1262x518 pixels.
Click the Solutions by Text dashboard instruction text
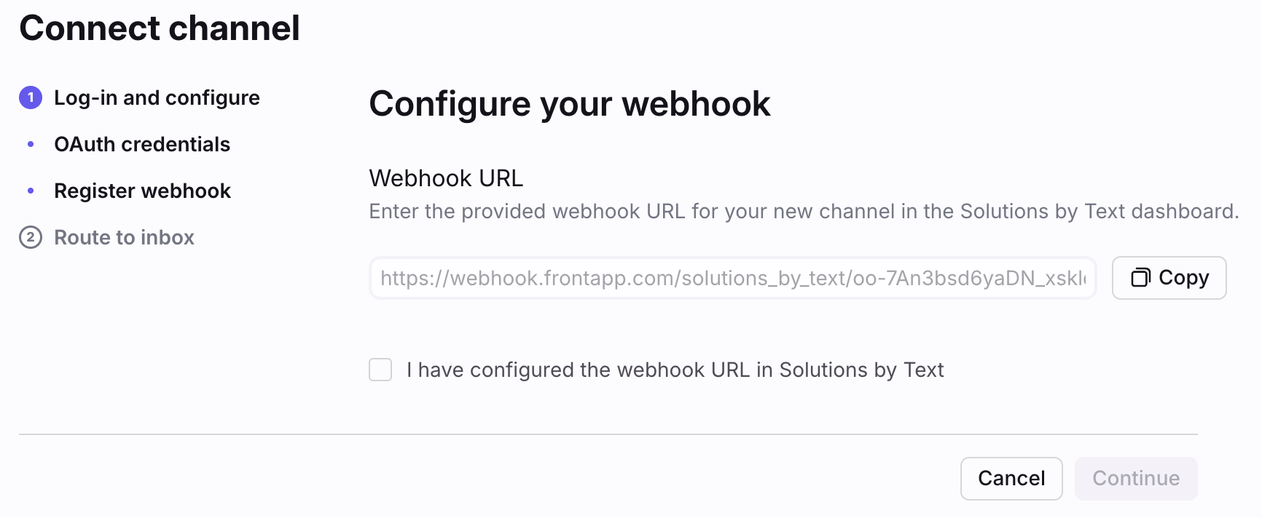pyautogui.click(x=804, y=211)
